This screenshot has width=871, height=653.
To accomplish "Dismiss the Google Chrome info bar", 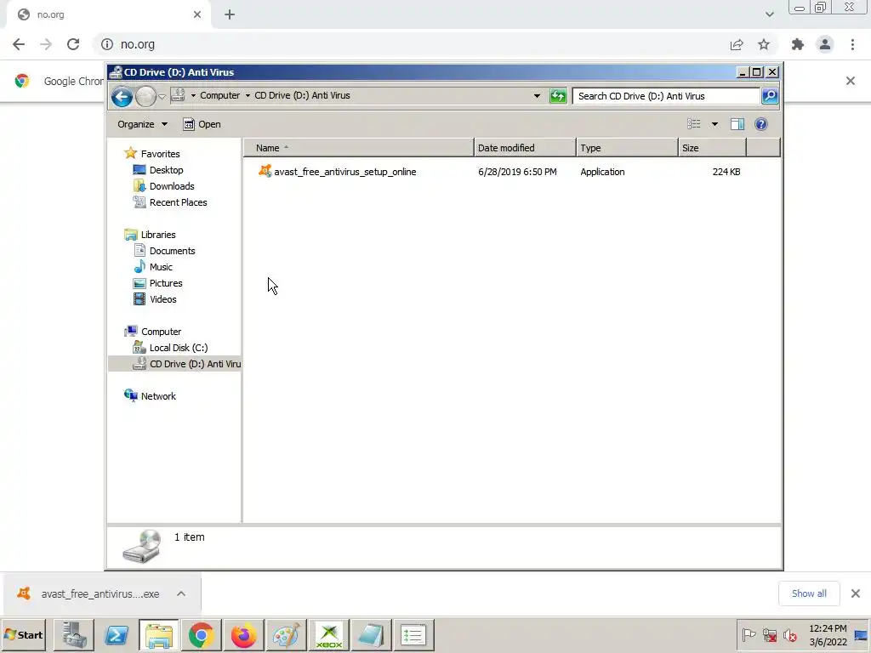I will click(850, 81).
